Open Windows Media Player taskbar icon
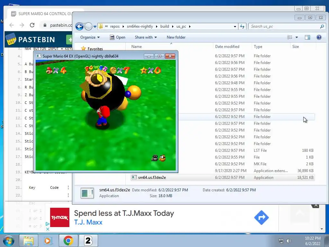The height and width of the screenshot is (247, 329). tap(48, 241)
